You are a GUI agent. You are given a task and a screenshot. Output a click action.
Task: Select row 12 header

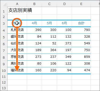click(x=4, y=83)
